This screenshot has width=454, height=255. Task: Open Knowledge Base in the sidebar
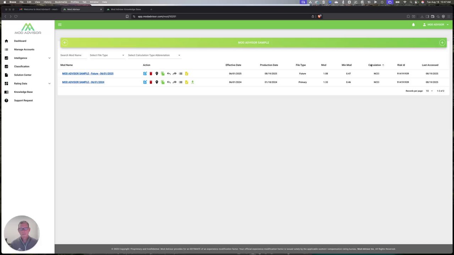point(23,92)
